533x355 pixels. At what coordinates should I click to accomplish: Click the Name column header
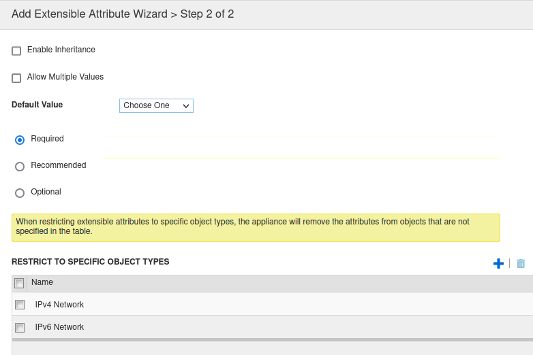click(42, 282)
